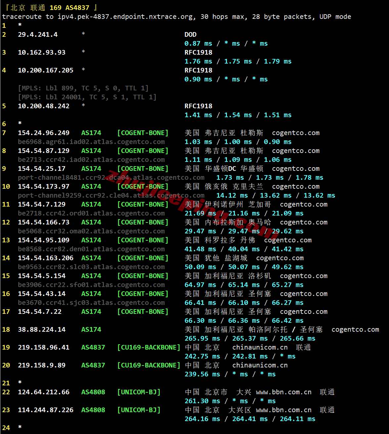Click the location 帕洛阿尔托 on hop 18

[x=268, y=329]
